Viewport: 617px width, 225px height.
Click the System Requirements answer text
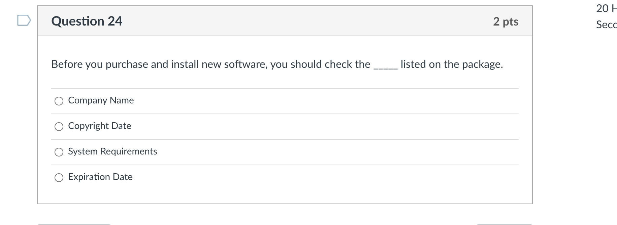[x=112, y=151]
